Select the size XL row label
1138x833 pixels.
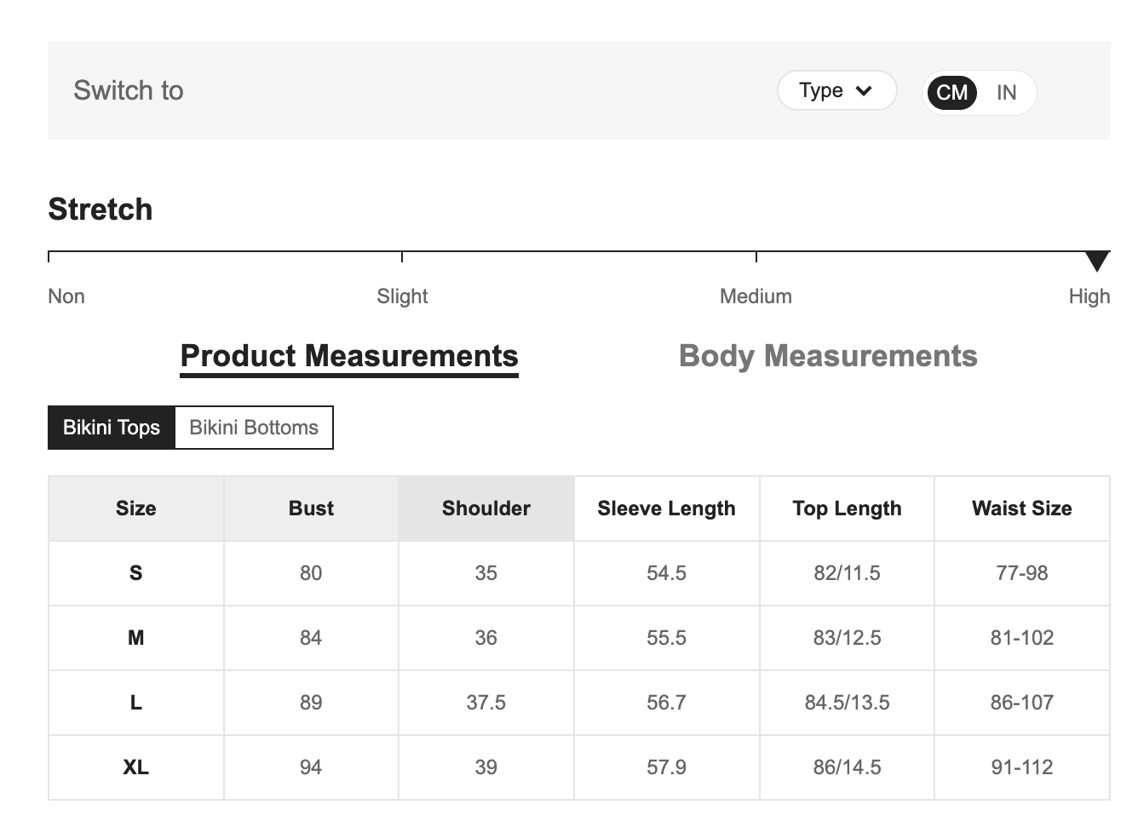coord(135,767)
